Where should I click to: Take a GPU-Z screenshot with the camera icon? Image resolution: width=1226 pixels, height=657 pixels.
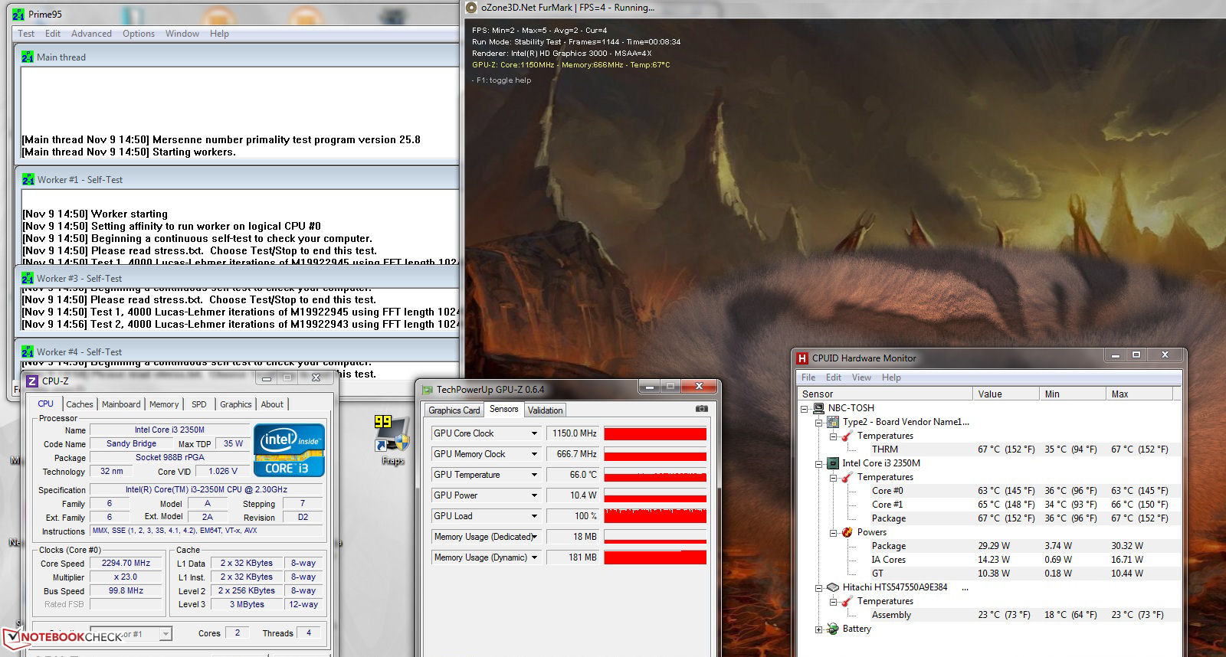tap(701, 409)
